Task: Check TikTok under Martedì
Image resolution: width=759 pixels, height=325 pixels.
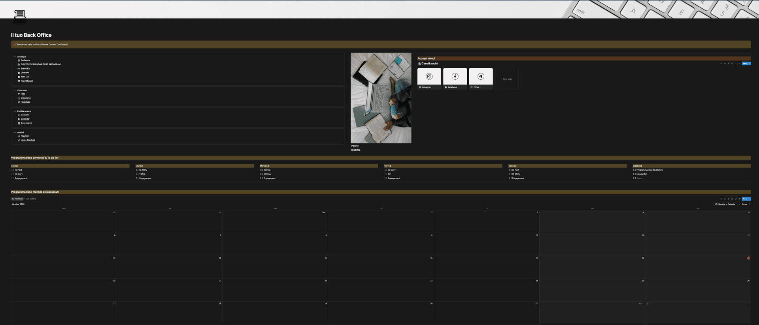Action: pos(137,174)
